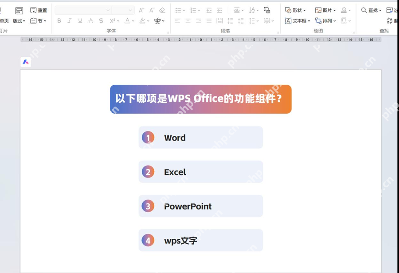
Task: Toggle bold formatting
Action: (x=59, y=21)
